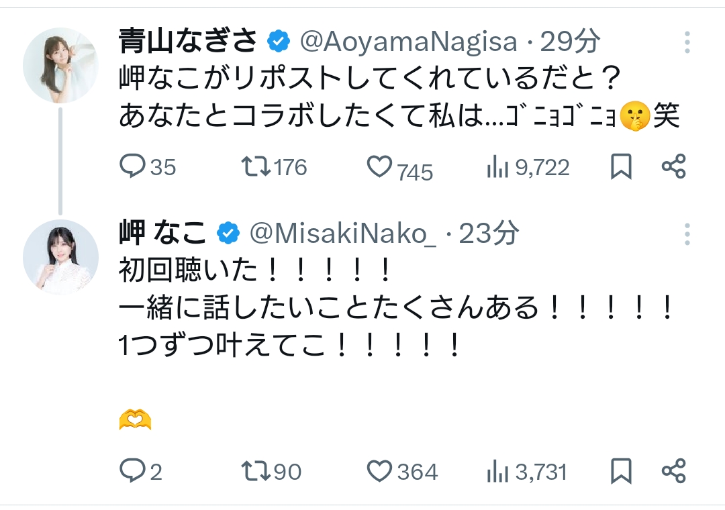The height and width of the screenshot is (510, 725).
Task: Repost 岬なこ's tweet with 90 reposts
Action: click(256, 471)
